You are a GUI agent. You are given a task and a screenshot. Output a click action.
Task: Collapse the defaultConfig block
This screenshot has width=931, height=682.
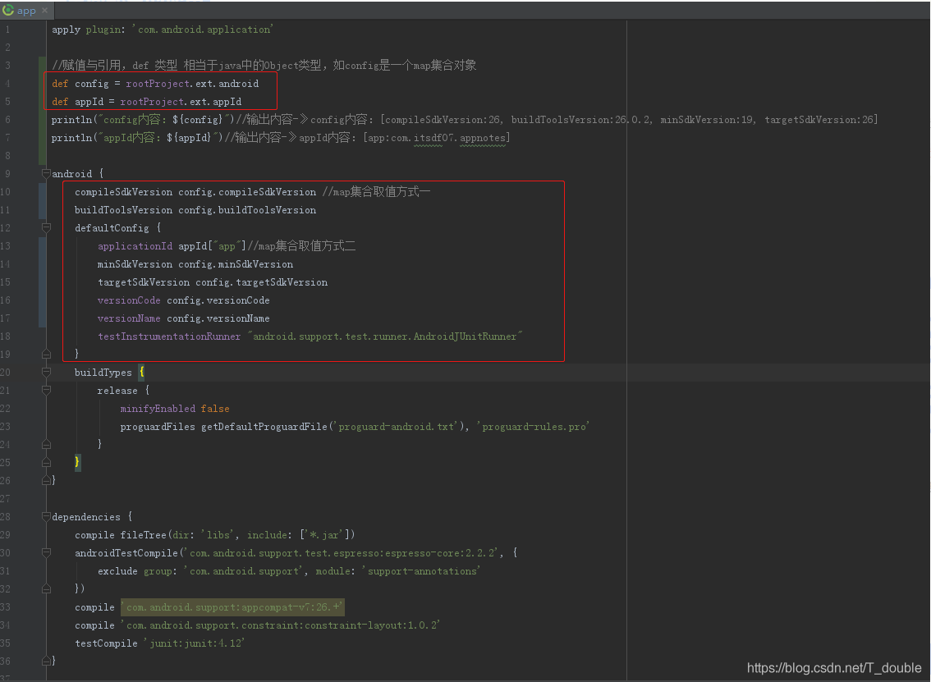tap(47, 227)
